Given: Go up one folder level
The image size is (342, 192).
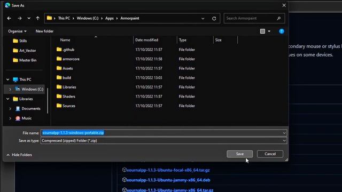Looking at the screenshot, I should (x=38, y=18).
